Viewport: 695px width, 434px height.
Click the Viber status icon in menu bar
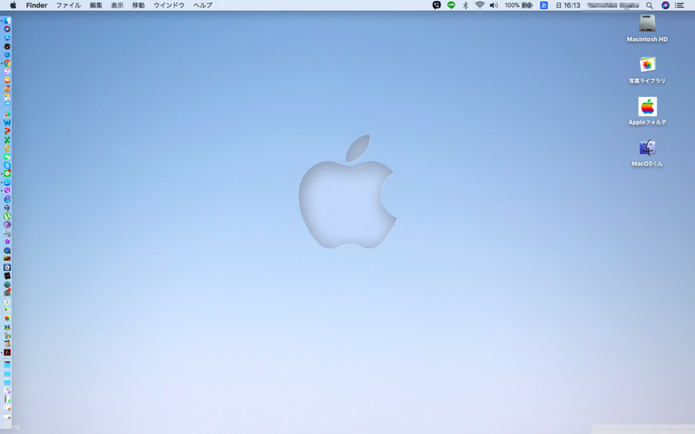tap(436, 5)
